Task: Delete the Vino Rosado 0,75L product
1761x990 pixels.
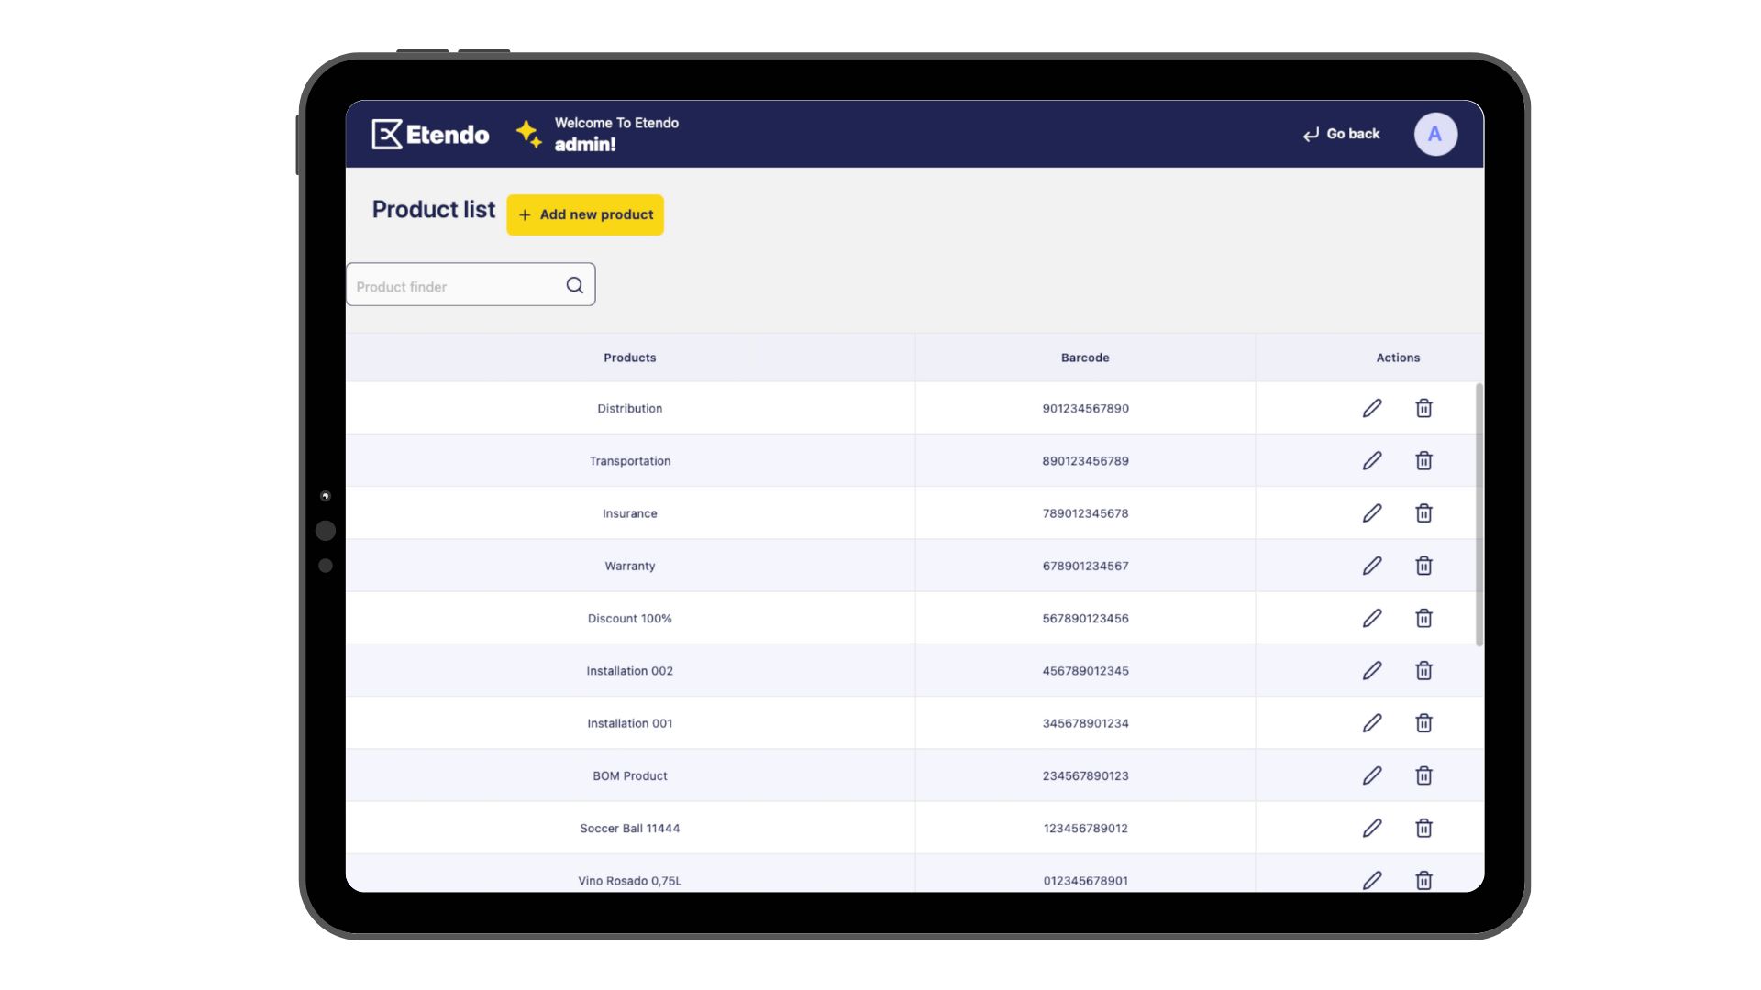Action: tap(1423, 880)
